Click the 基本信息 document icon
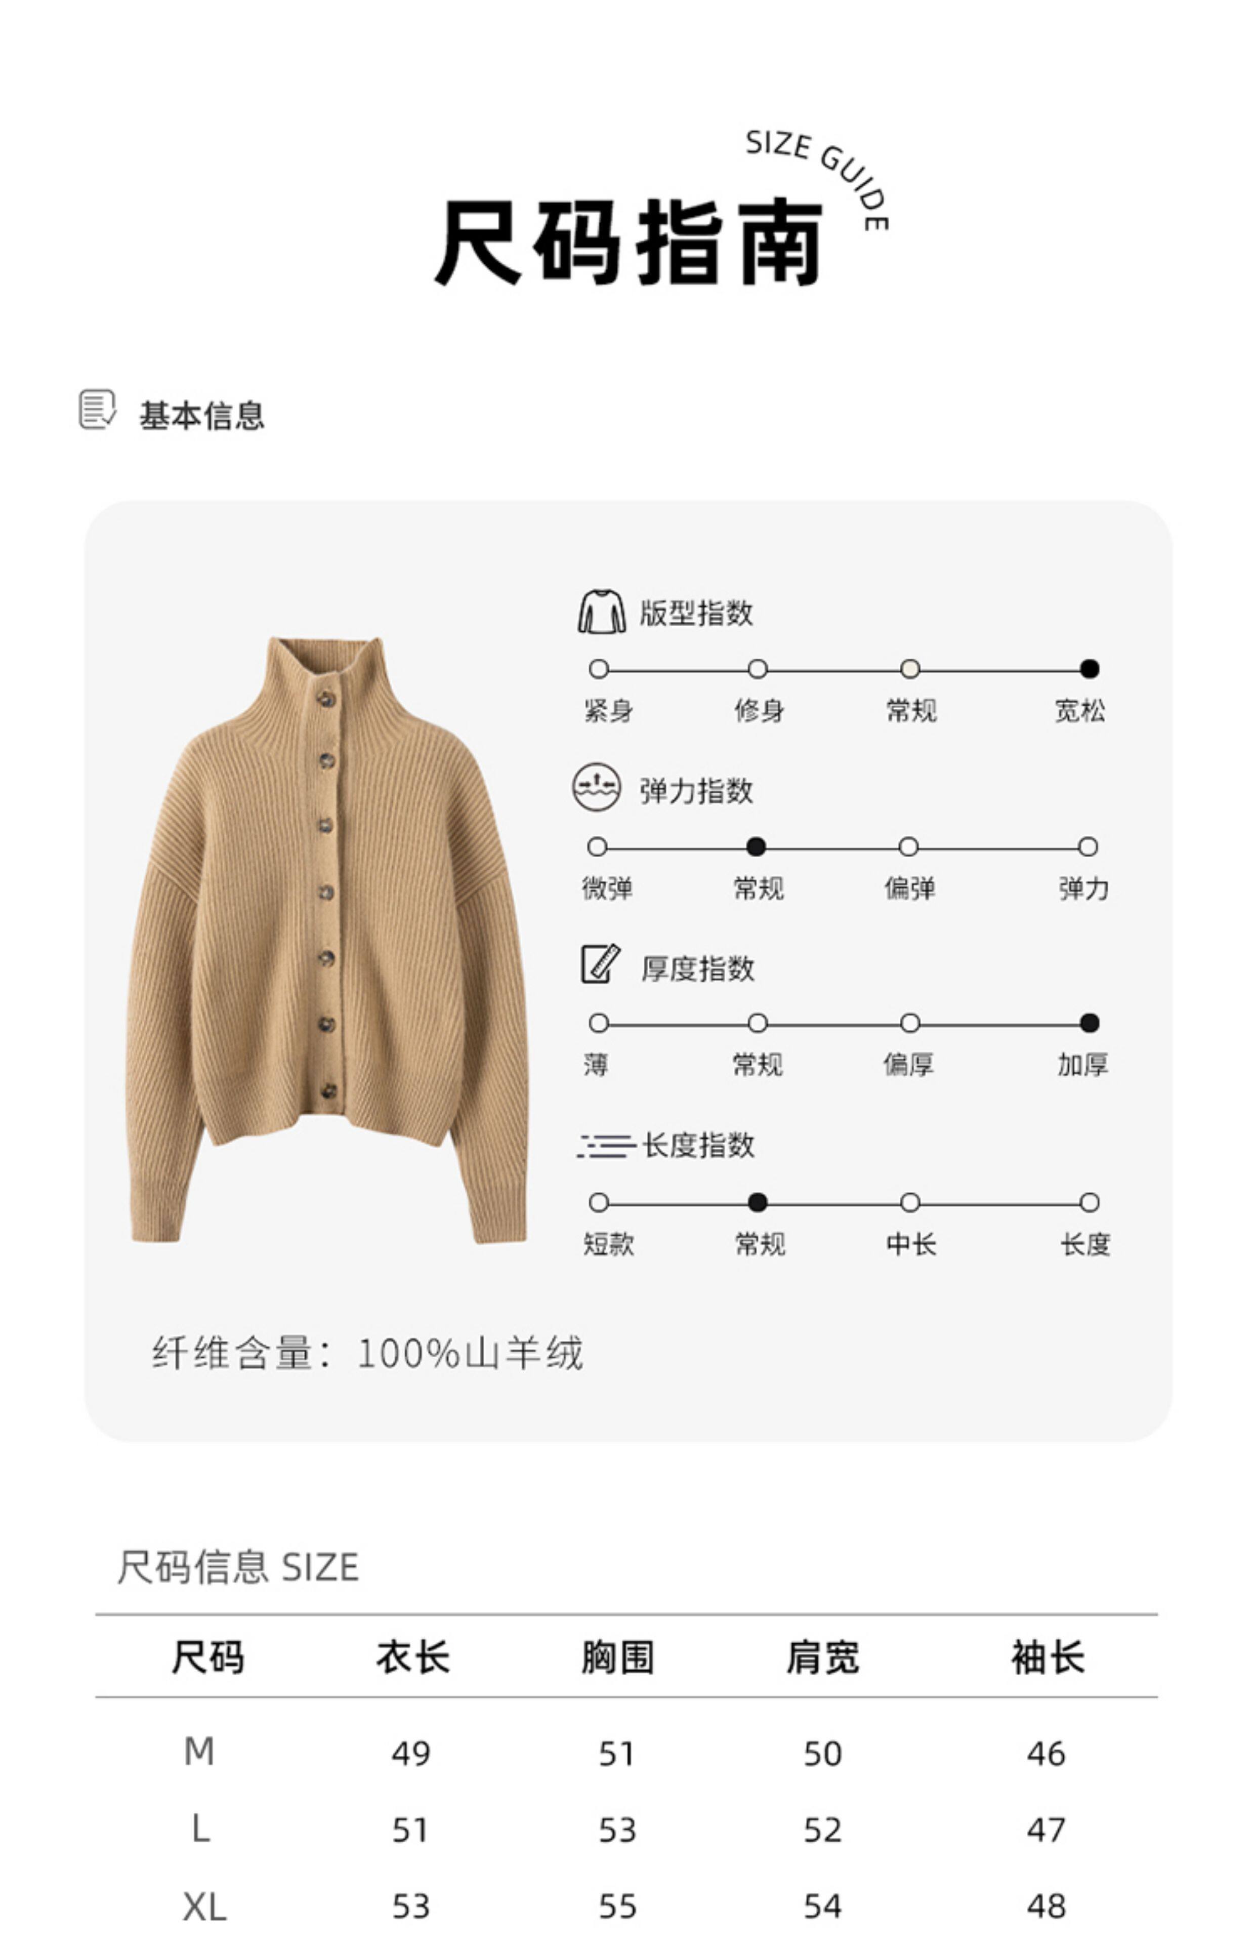1255x1944 pixels. (97, 409)
